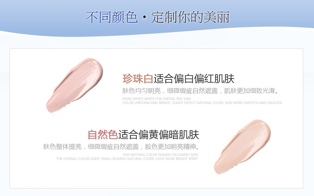Select the 自然色 colored heading text
The image size is (314, 196).
[103, 135]
